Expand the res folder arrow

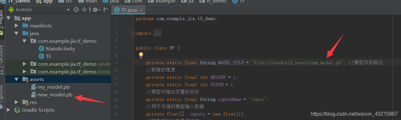pos(17,102)
